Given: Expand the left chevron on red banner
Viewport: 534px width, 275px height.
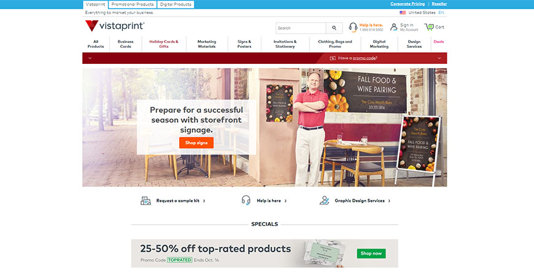Looking at the screenshot, I should pyautogui.click(x=90, y=58).
